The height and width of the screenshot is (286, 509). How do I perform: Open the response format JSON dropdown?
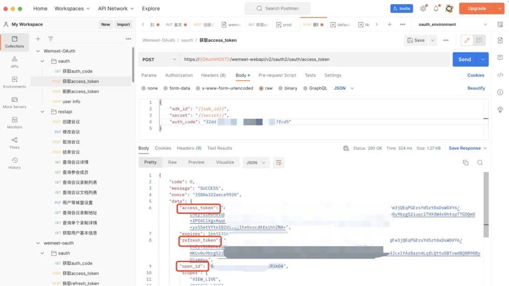pos(256,162)
